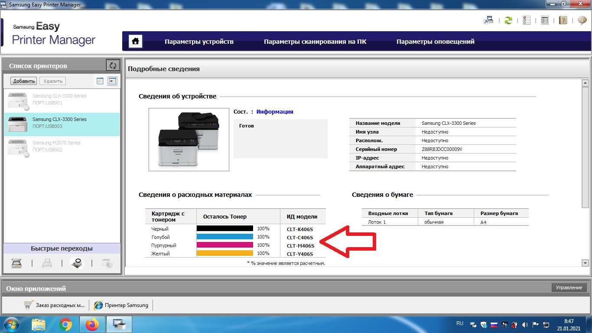Click the Управление button
592x333 pixels.
569,287
